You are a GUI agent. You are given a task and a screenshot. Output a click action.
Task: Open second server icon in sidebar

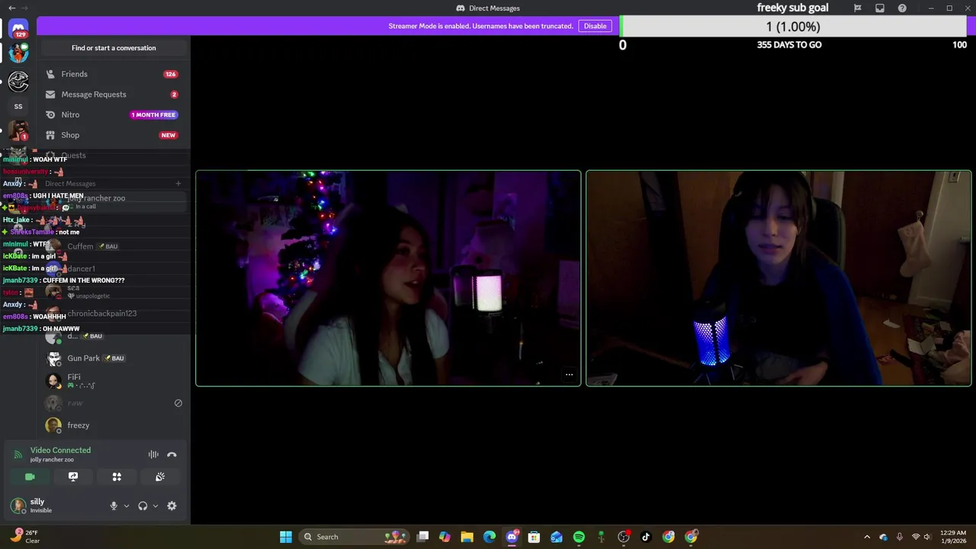18,53
